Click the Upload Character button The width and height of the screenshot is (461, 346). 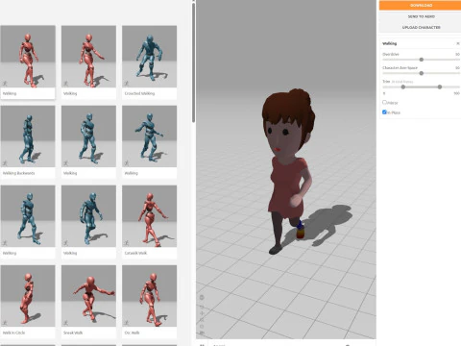click(x=421, y=27)
